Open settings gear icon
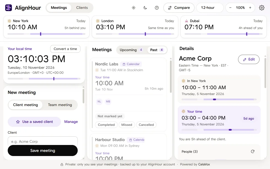The height and width of the screenshot is (169, 270). [261, 8]
